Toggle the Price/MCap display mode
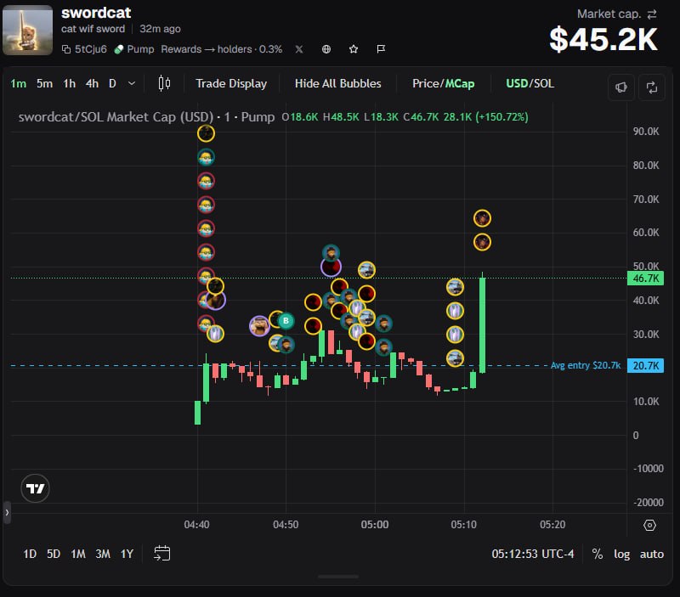The image size is (680, 597). click(x=443, y=83)
